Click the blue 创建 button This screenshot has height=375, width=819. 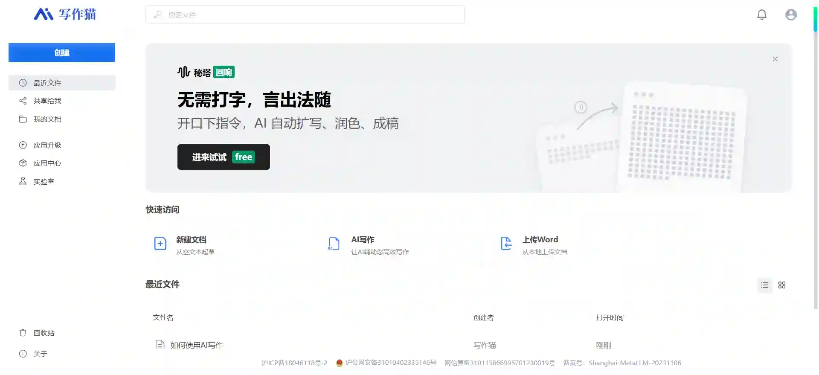62,52
